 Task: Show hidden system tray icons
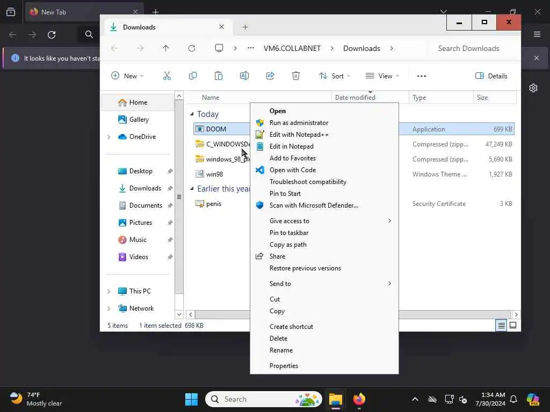(x=415, y=399)
